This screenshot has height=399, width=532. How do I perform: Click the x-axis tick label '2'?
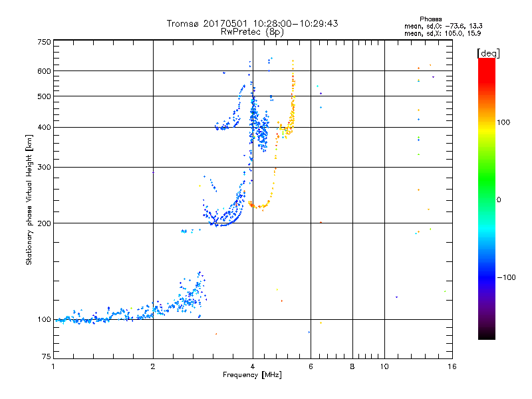tap(153, 366)
